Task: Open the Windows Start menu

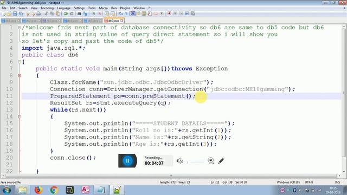Action: pyautogui.click(x=7, y=190)
